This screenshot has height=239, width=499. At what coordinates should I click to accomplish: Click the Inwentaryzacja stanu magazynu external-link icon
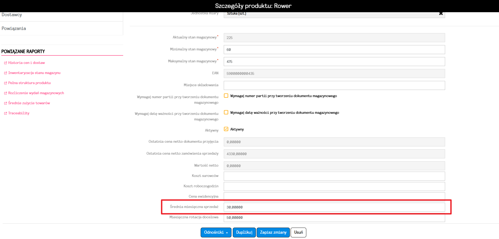pyautogui.click(x=5, y=73)
